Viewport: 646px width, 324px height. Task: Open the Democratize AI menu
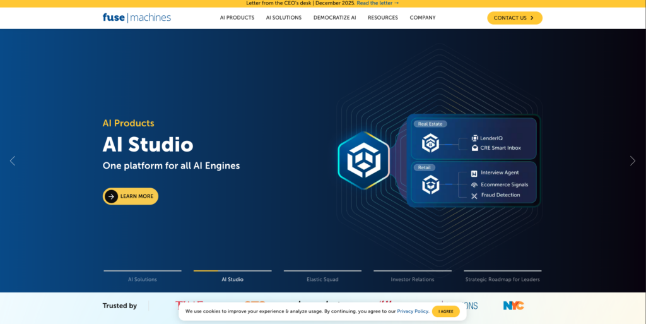coord(334,18)
